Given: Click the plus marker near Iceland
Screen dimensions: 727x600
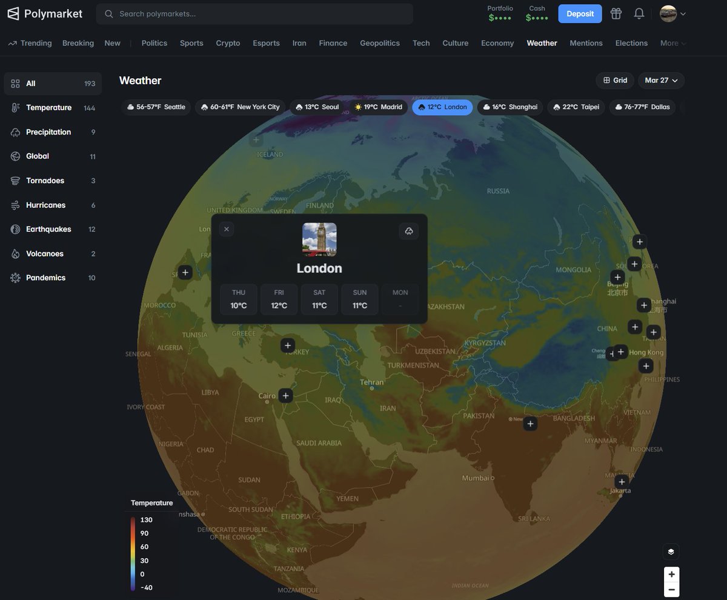Looking at the screenshot, I should tap(256, 140).
